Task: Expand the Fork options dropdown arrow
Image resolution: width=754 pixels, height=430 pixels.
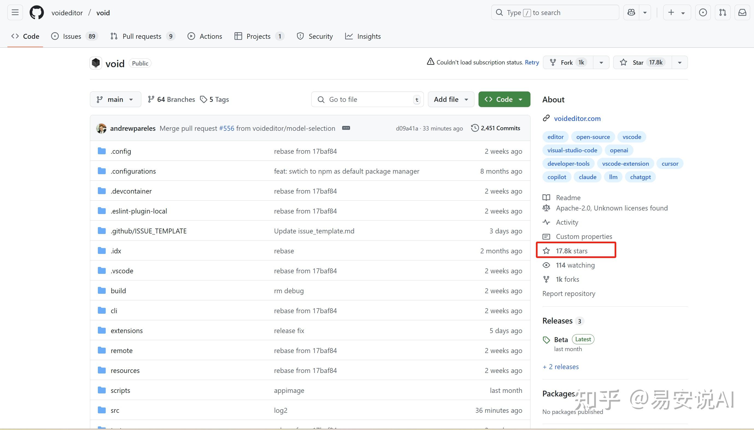Action: point(601,62)
